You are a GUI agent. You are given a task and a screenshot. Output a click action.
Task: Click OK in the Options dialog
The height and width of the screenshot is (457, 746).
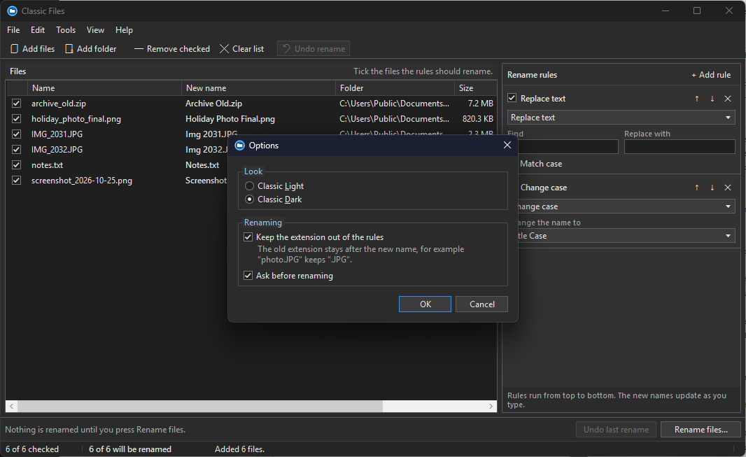[425, 304]
